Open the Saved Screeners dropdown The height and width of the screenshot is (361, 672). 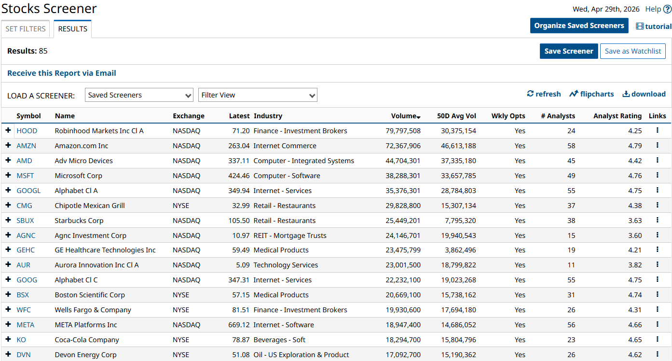[139, 95]
